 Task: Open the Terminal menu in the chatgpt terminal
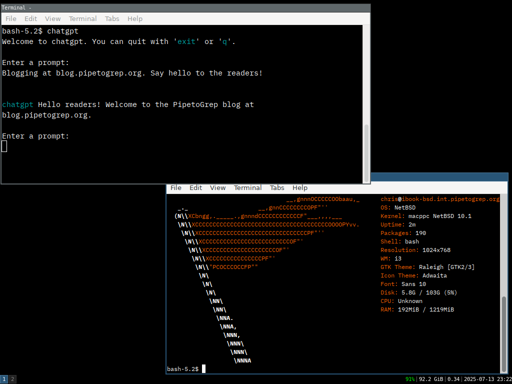(x=82, y=18)
